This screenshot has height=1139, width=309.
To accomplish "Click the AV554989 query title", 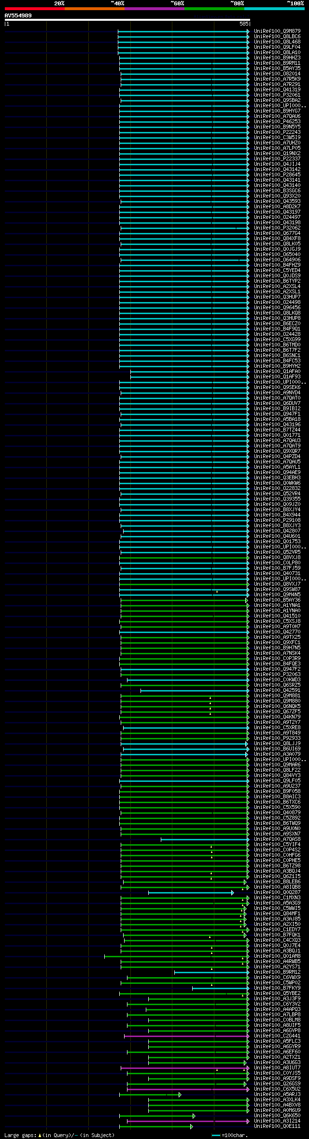I will point(18,15).
